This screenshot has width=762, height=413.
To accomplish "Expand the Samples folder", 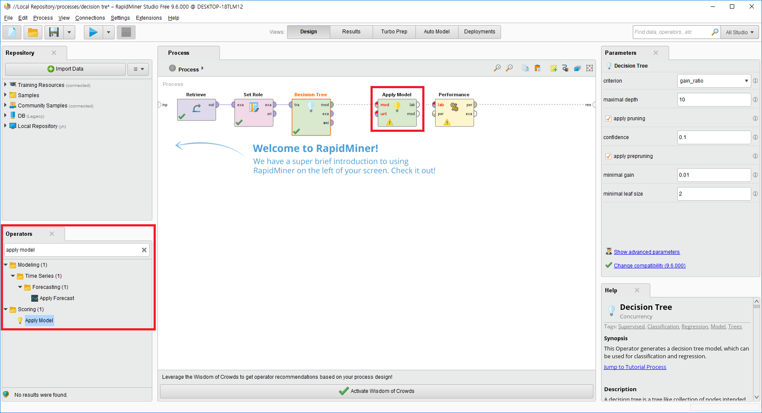I will (5, 95).
